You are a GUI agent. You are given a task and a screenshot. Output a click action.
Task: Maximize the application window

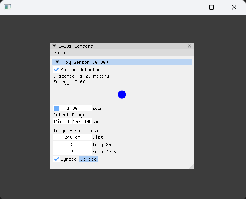(212, 7)
